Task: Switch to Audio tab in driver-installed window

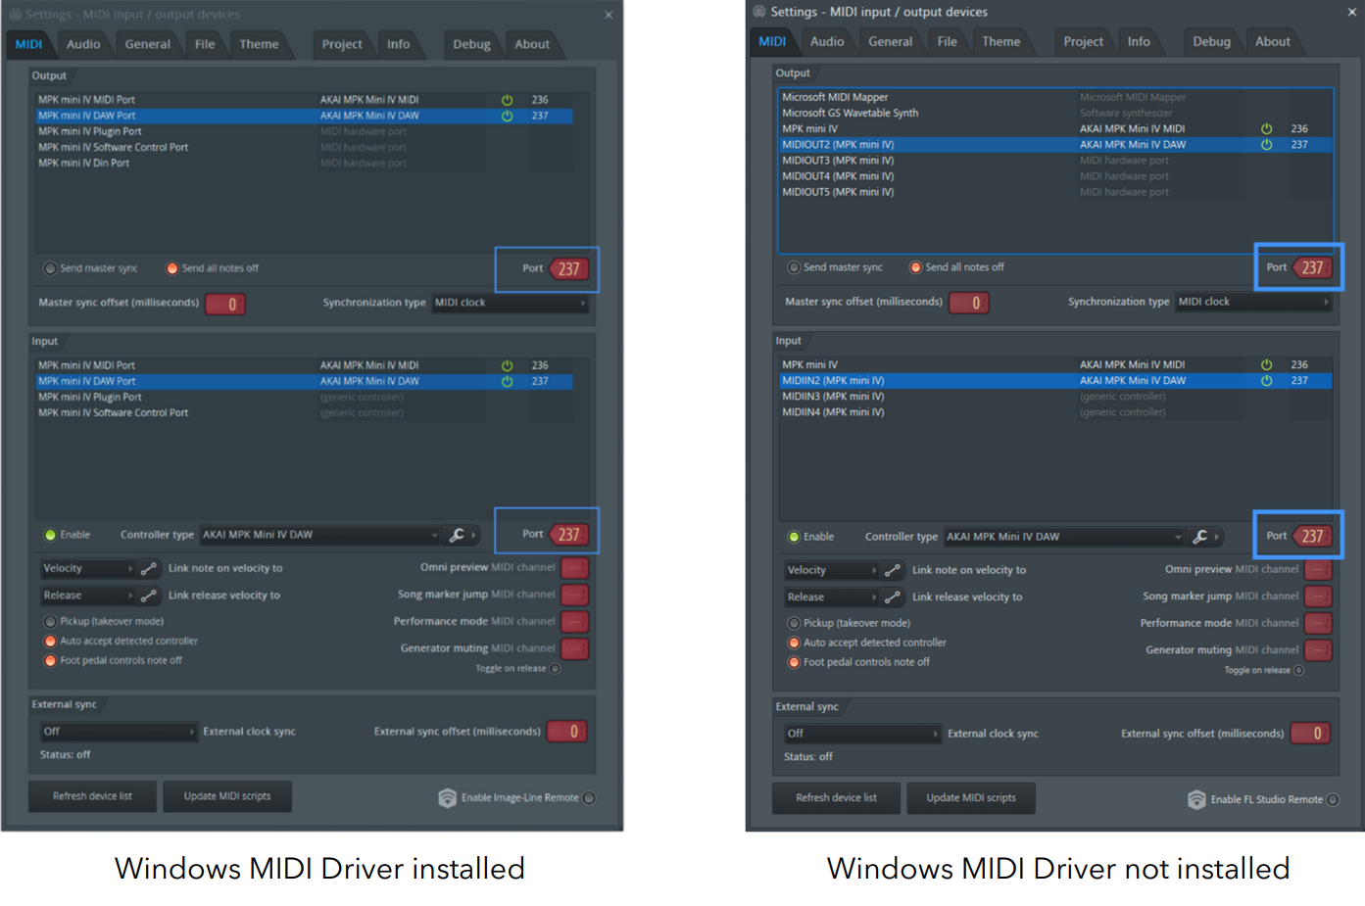Action: [x=83, y=44]
